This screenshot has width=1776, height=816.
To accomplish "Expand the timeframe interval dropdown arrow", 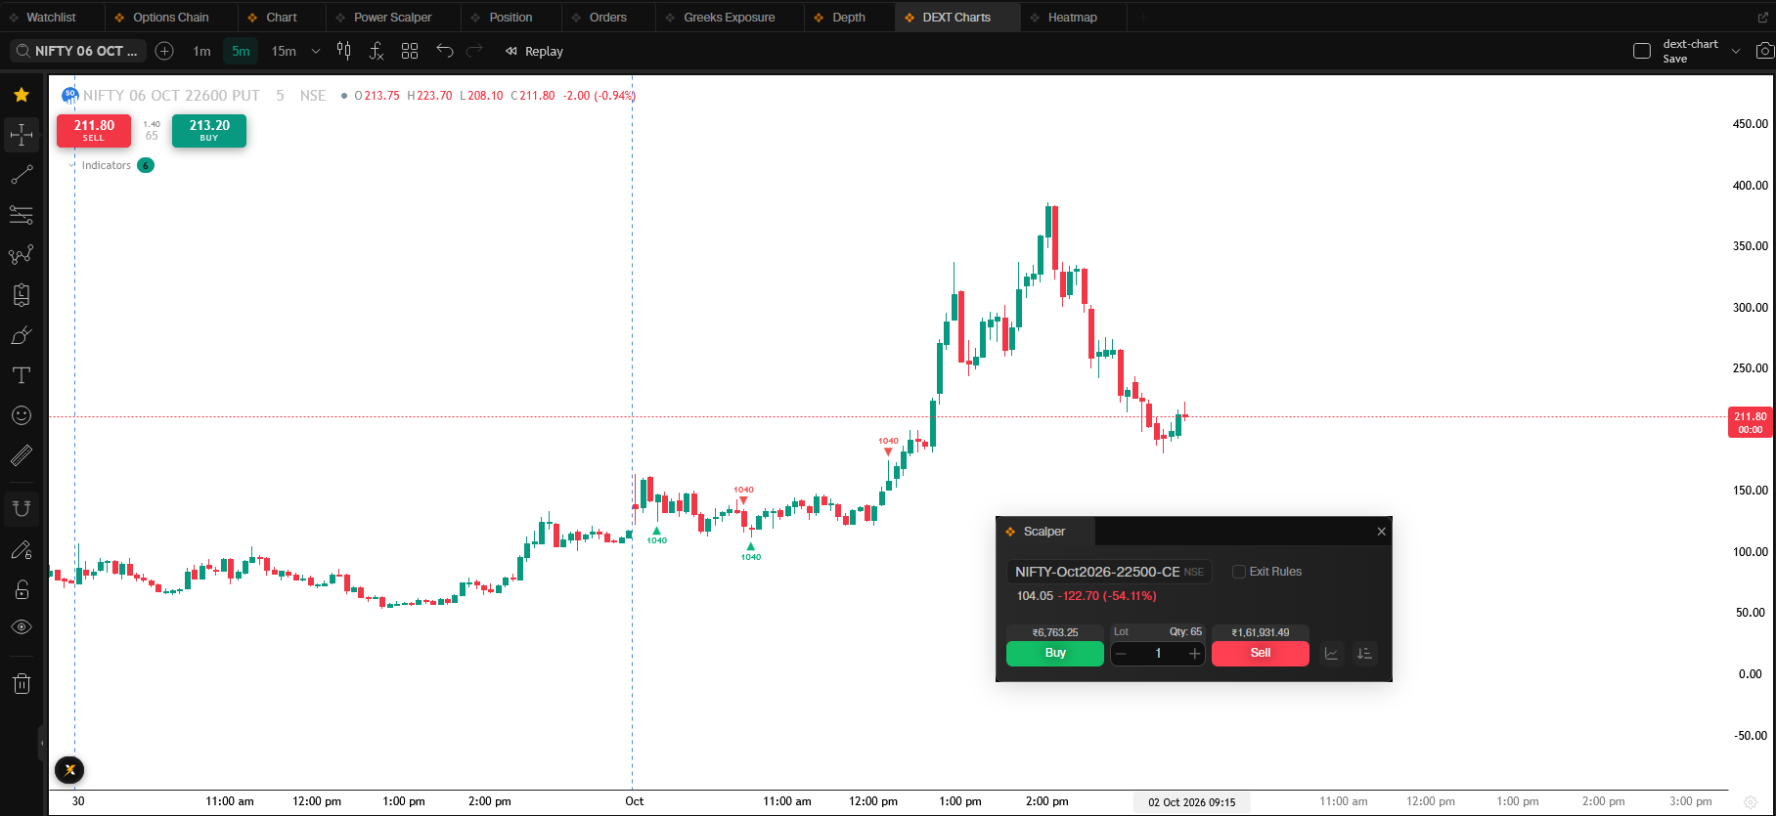I will (315, 51).
